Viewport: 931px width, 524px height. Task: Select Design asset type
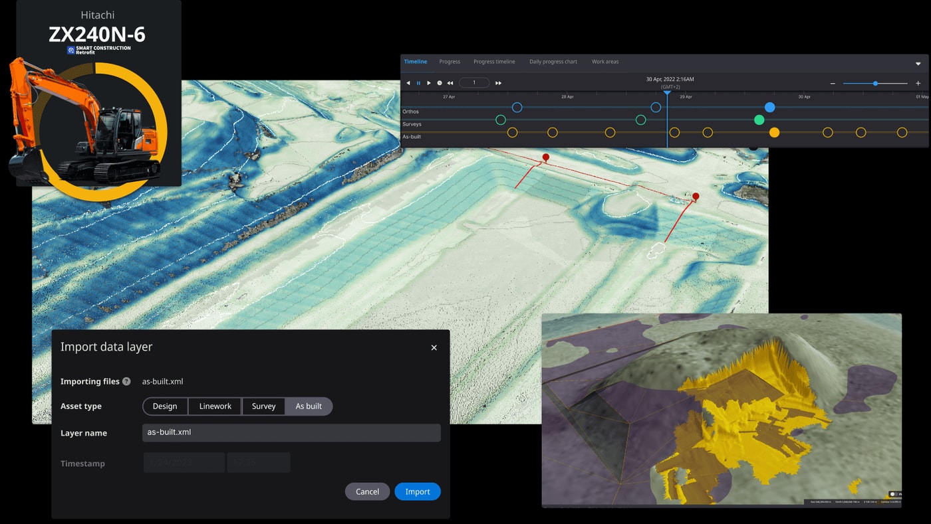(x=165, y=406)
